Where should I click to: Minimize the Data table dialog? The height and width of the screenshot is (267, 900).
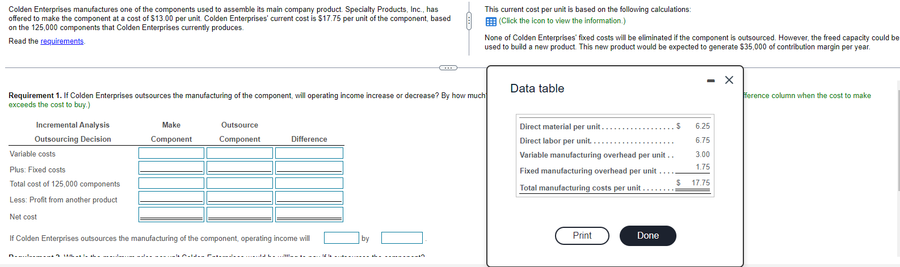pyautogui.click(x=710, y=81)
